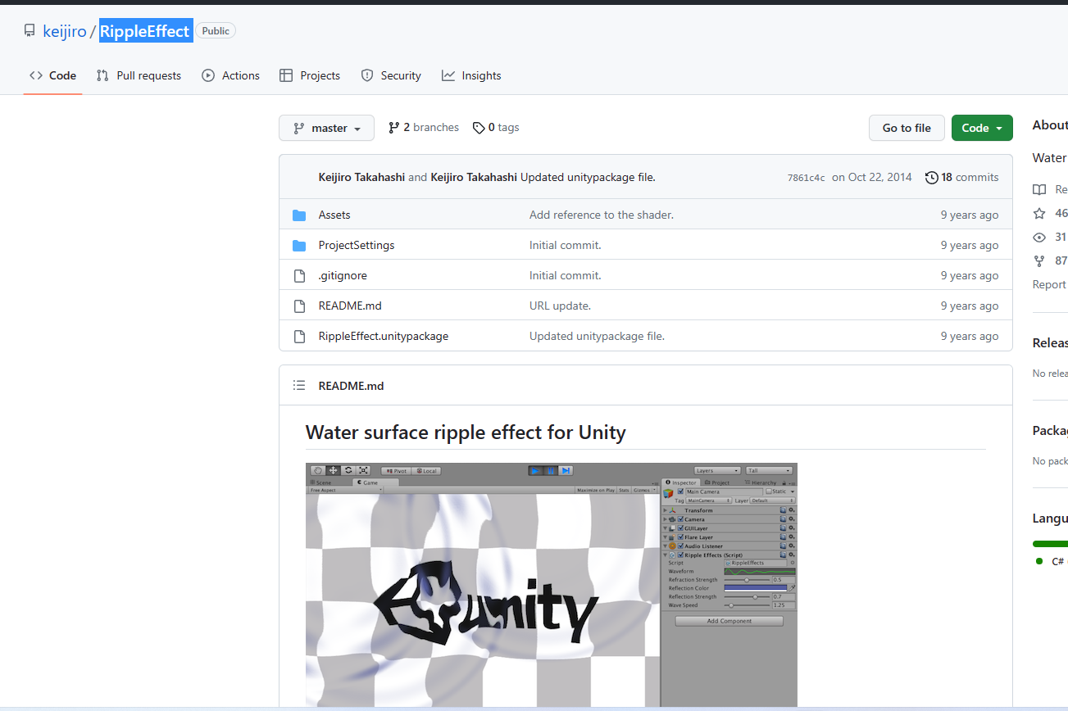This screenshot has height=711, width=1068.
Task: Open 'Initial commit.' message on .gitignore row
Action: [x=566, y=275]
